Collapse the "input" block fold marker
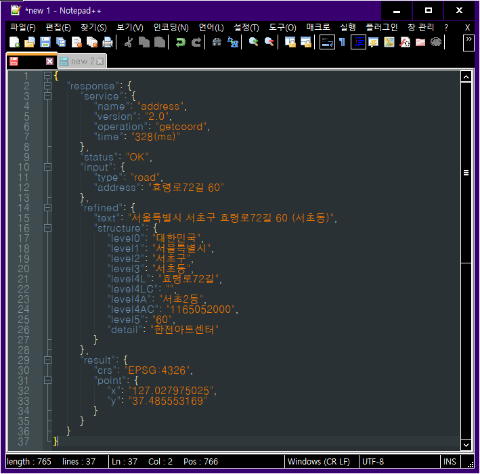This screenshot has height=474, width=480. (47, 167)
